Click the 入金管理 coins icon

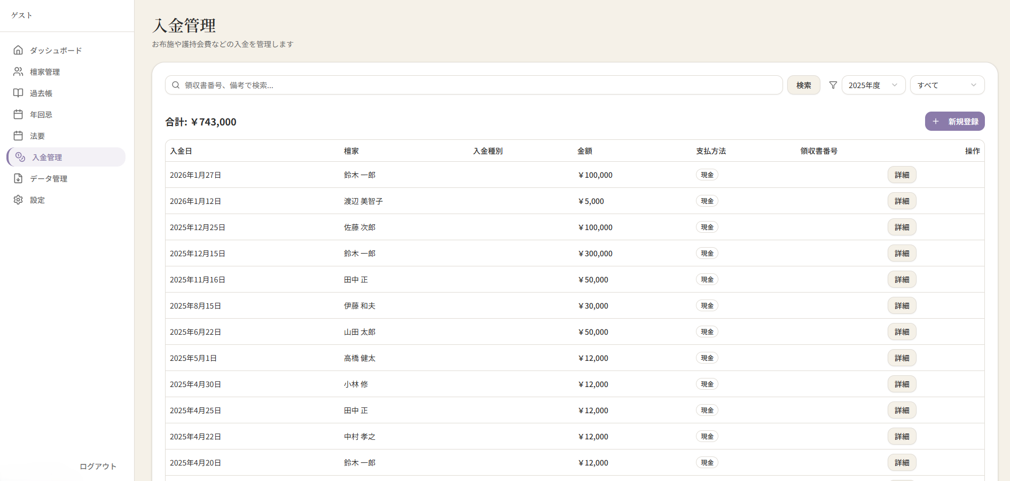pos(20,157)
